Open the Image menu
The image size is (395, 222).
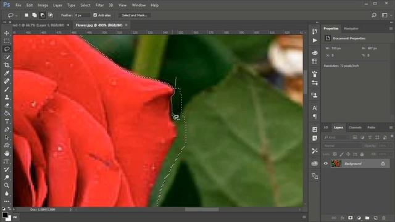point(43,5)
